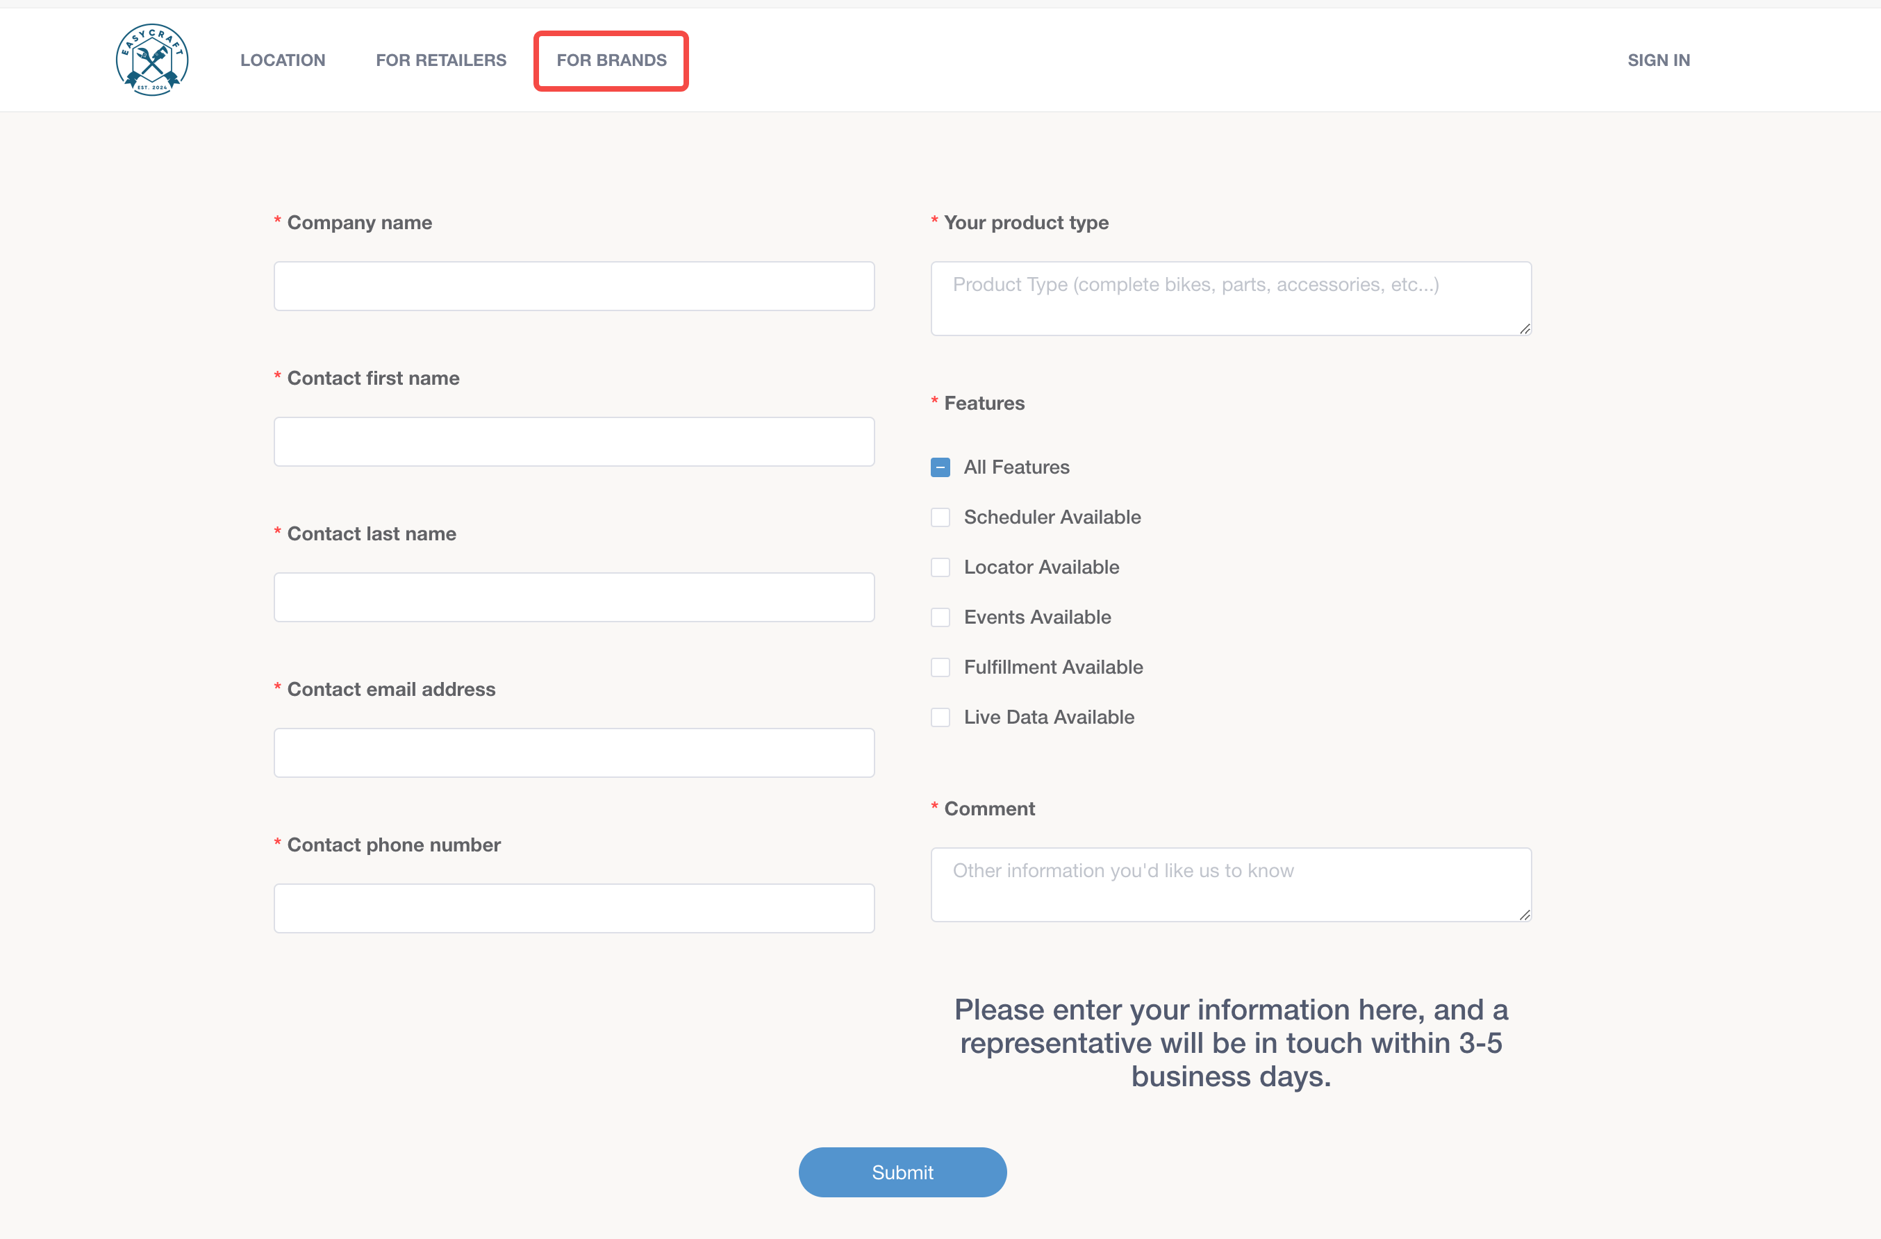
Task: Enable Fulfillment Available checkbox
Action: pos(940,667)
